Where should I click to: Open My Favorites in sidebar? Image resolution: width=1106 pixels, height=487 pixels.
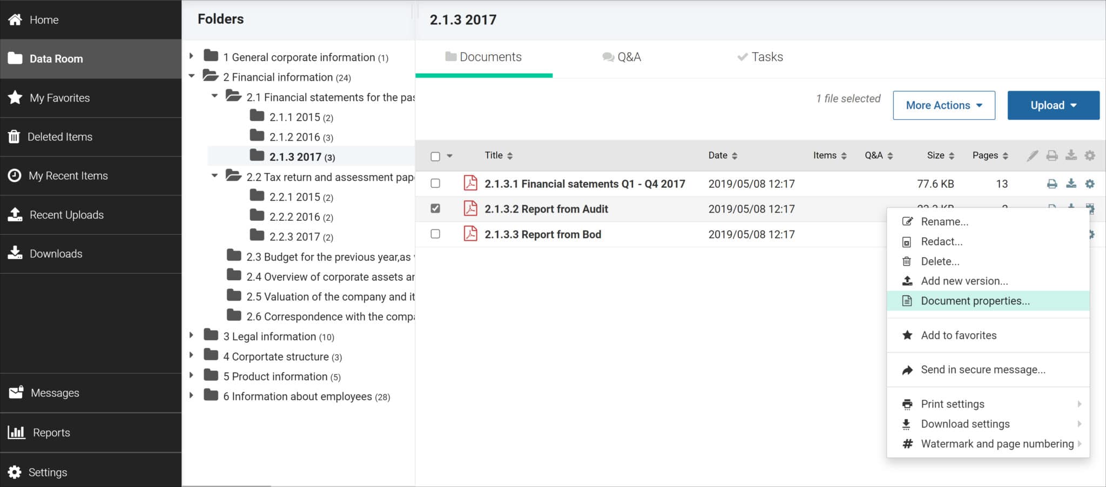[59, 98]
